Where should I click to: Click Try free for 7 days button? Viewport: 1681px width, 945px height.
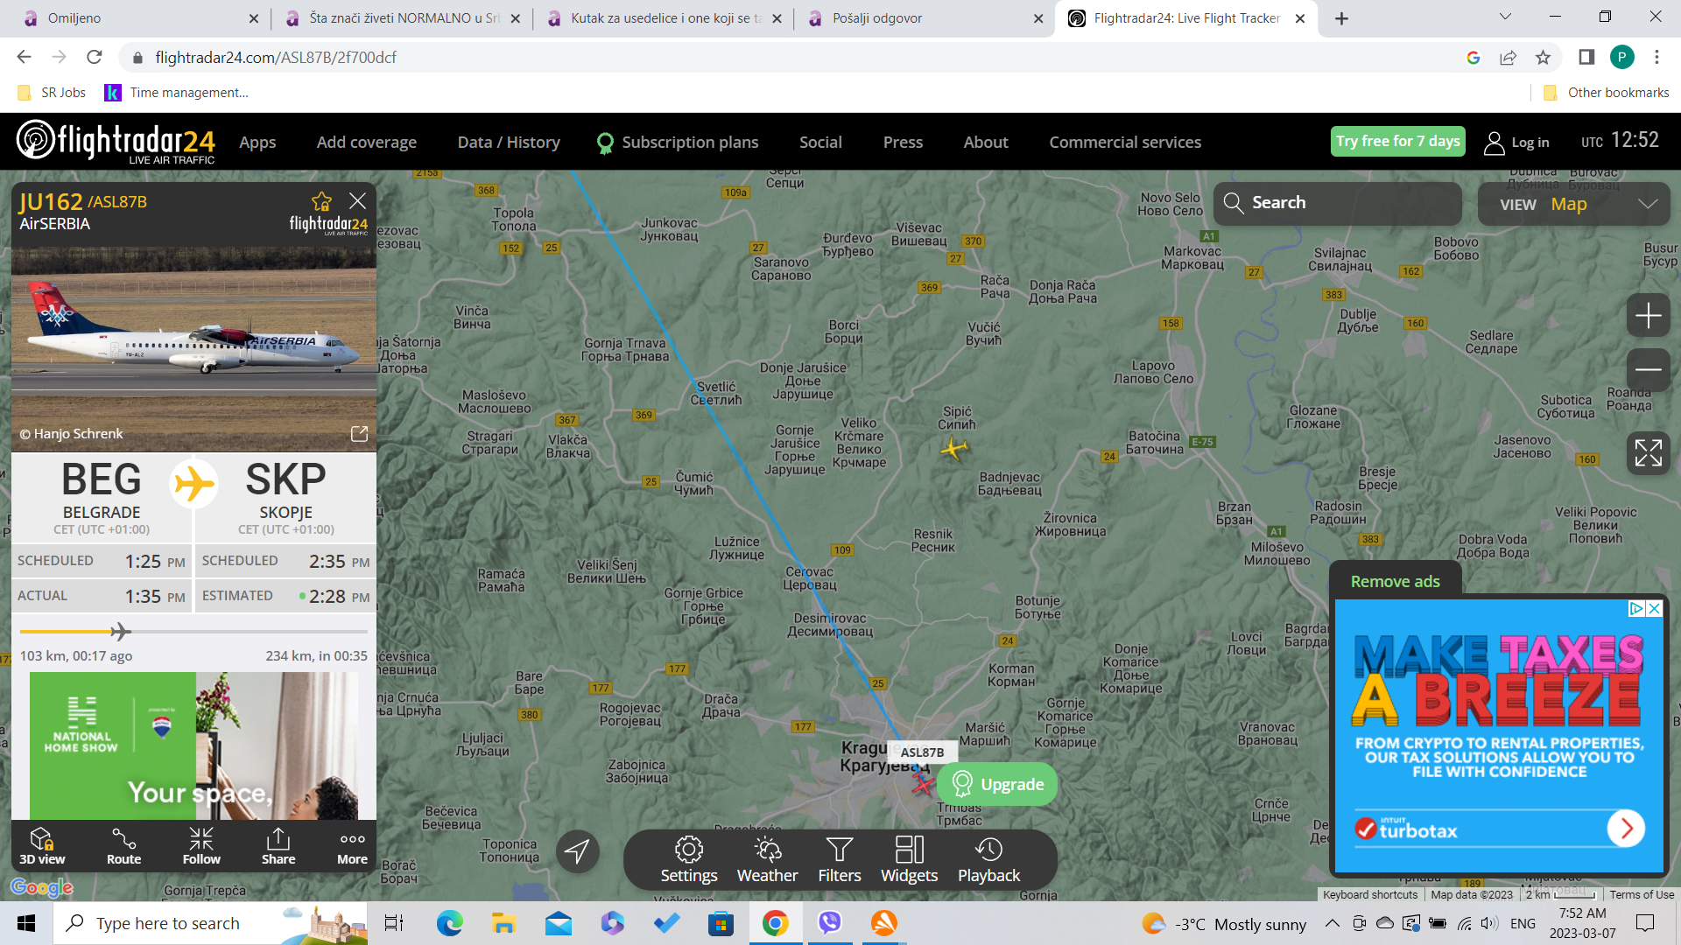[1397, 141]
